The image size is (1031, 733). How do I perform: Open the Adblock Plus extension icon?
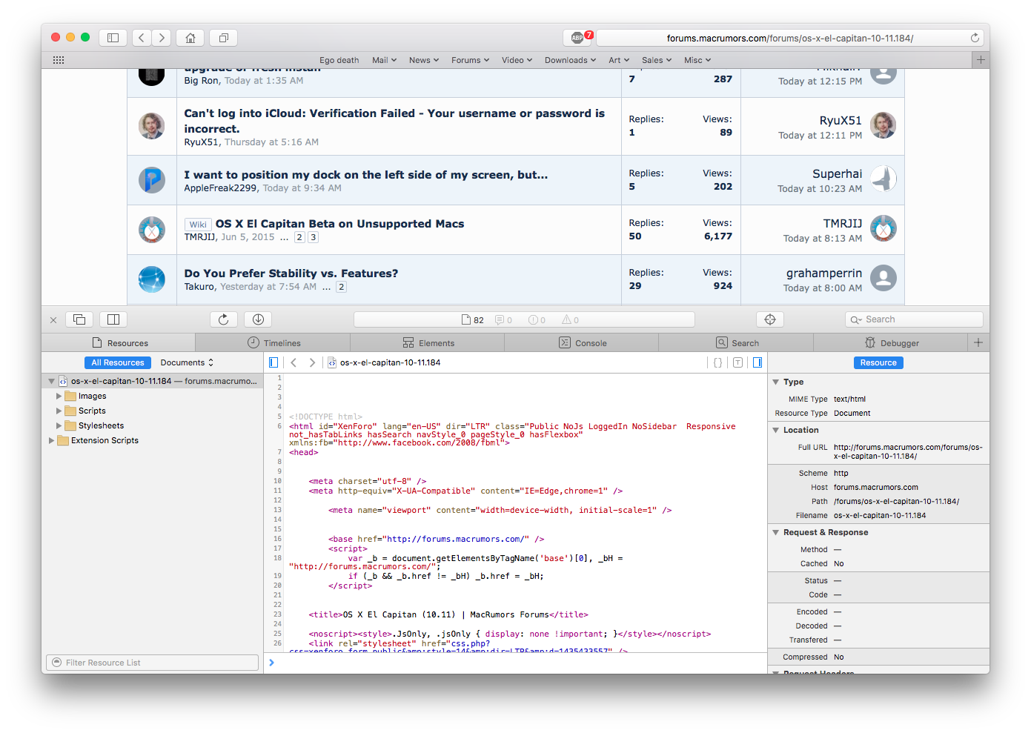(x=577, y=38)
